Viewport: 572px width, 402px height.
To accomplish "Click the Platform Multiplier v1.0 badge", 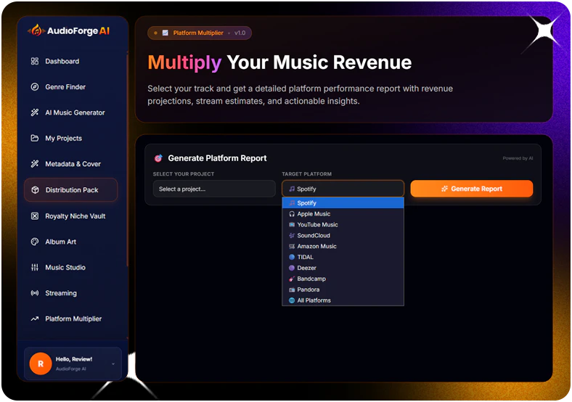I will 200,33.
